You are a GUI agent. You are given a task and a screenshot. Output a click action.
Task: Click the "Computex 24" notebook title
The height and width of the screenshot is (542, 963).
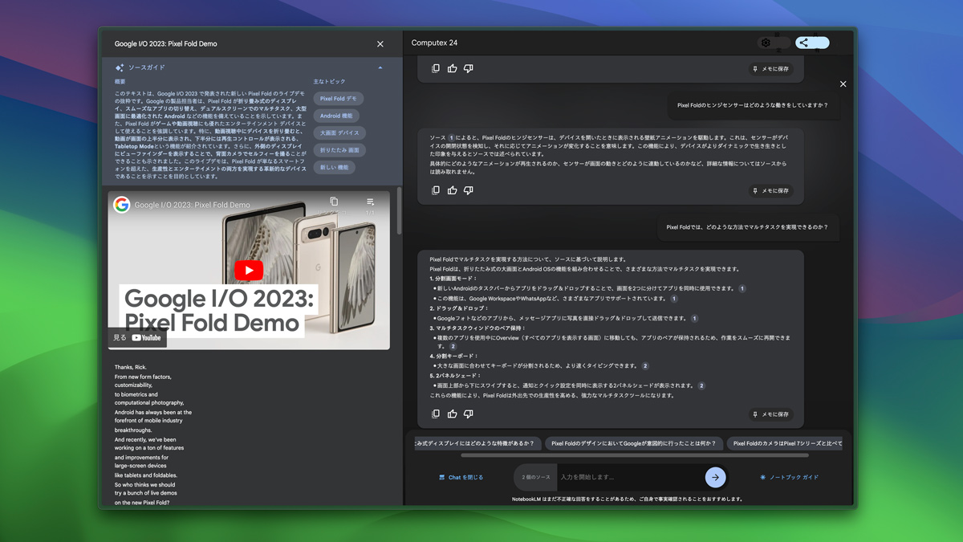point(434,43)
